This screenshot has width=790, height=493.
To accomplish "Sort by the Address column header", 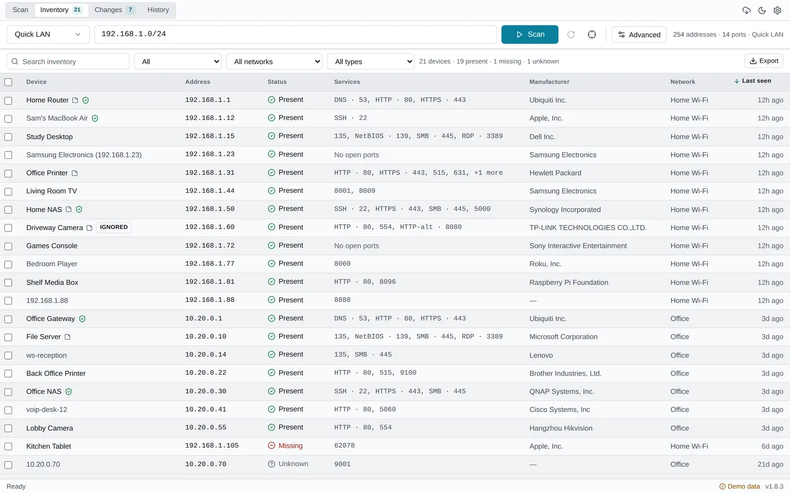I will point(198,82).
